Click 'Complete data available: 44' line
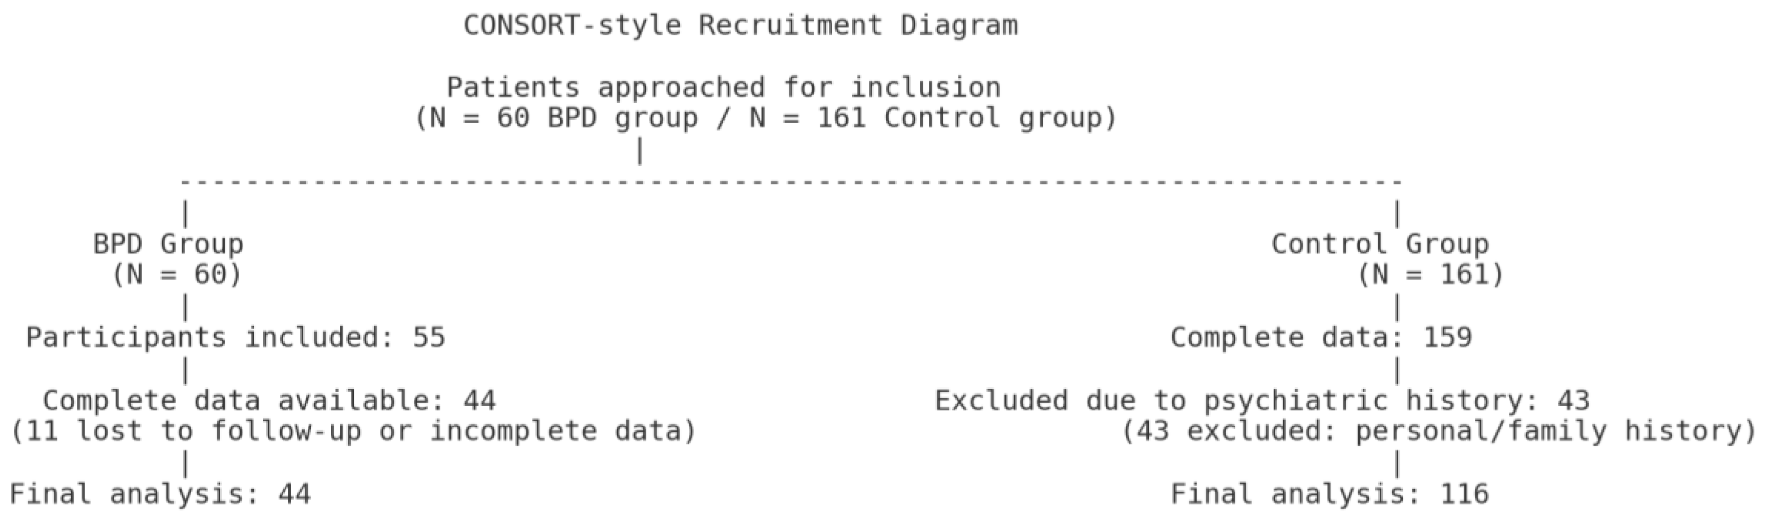Viewport: 1770px width, 527px height. (x=269, y=401)
